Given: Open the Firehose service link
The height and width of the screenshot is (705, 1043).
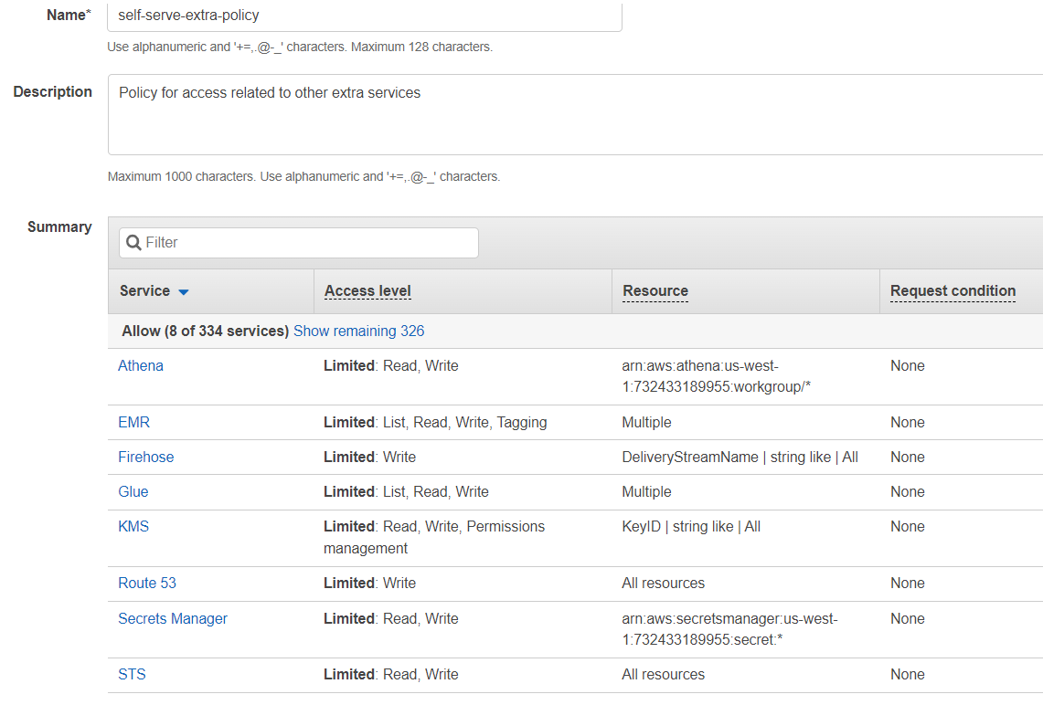Looking at the screenshot, I should [145, 458].
